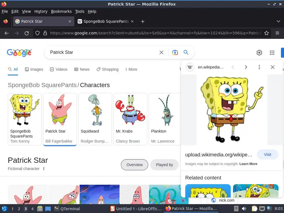Select the SpongeBob SquarePants character card
284x213 pixels.
[x=25, y=119]
